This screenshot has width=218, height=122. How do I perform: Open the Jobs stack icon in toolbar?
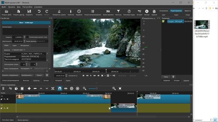[x=154, y=11]
